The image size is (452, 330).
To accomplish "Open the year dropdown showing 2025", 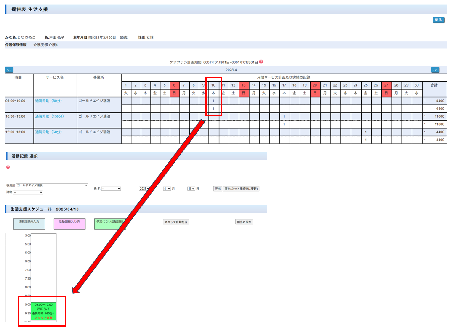I will tap(145, 189).
